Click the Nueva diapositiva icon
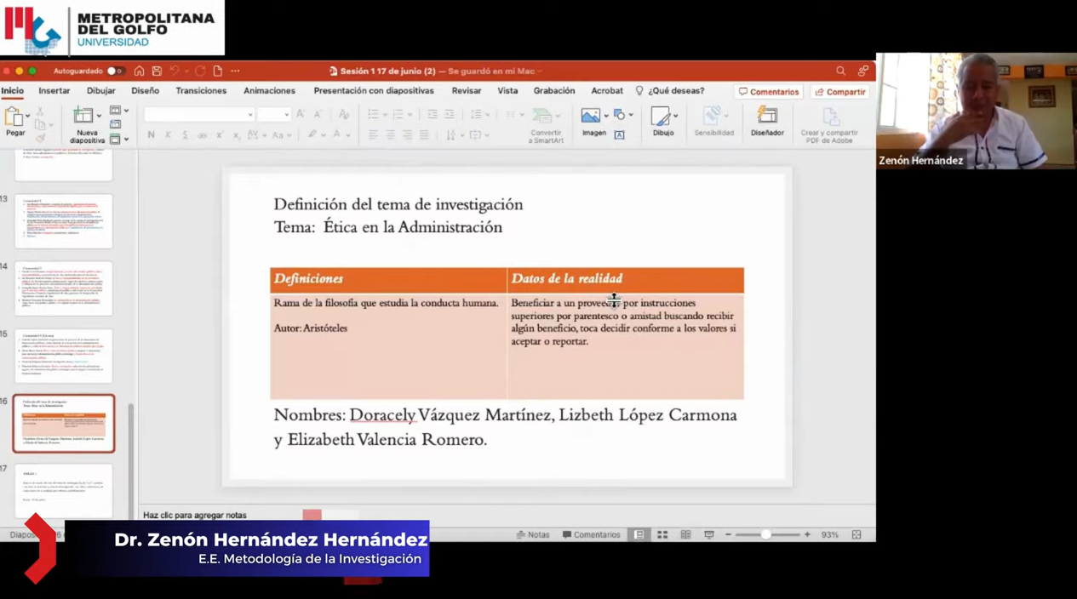This screenshot has height=599, width=1077. pyautogui.click(x=83, y=117)
